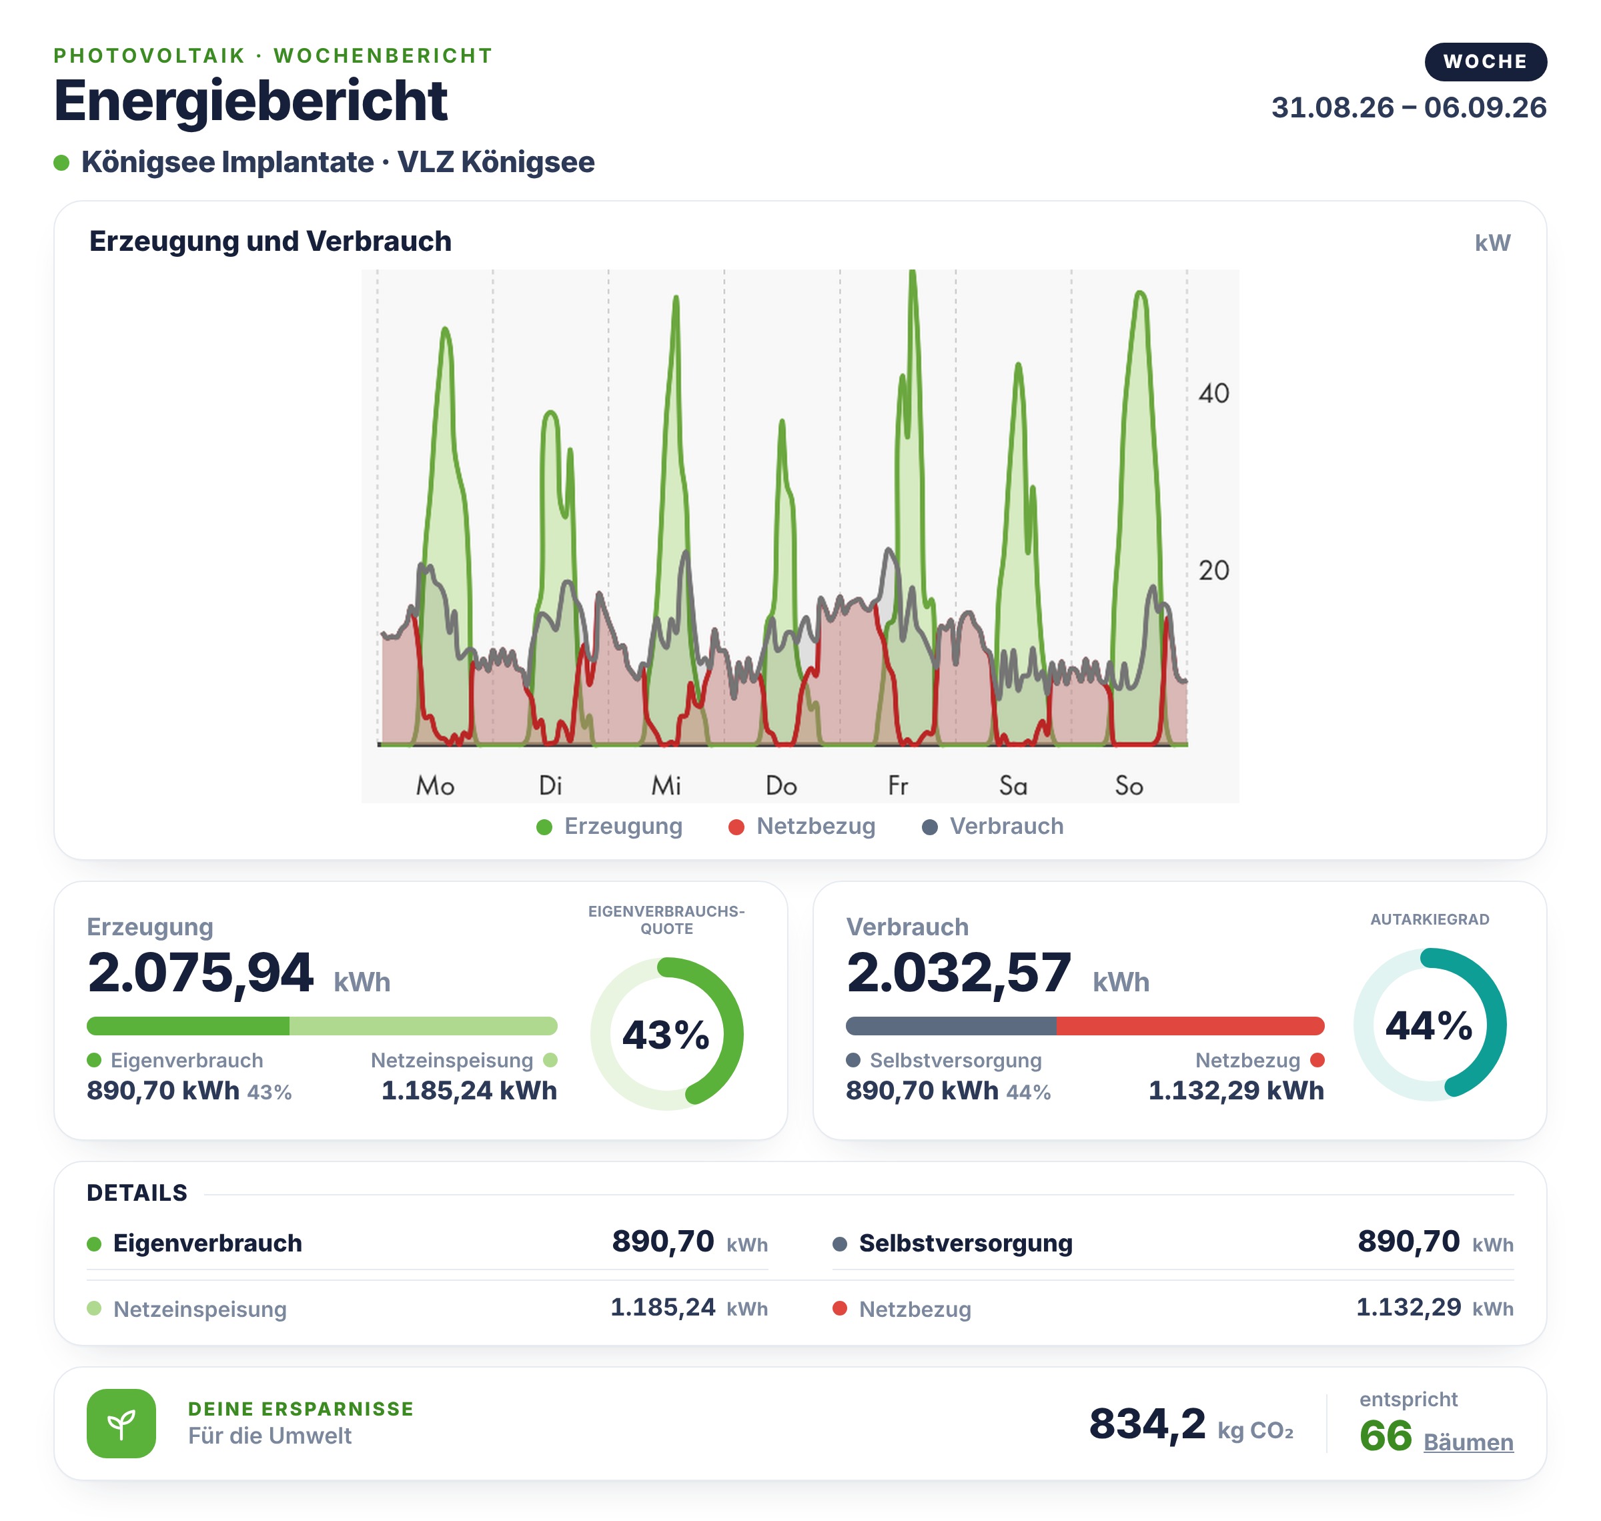The height and width of the screenshot is (1521, 1601).
Task: Click the 43% Eigenverbrauchsquote donut chart
Action: [x=666, y=1035]
